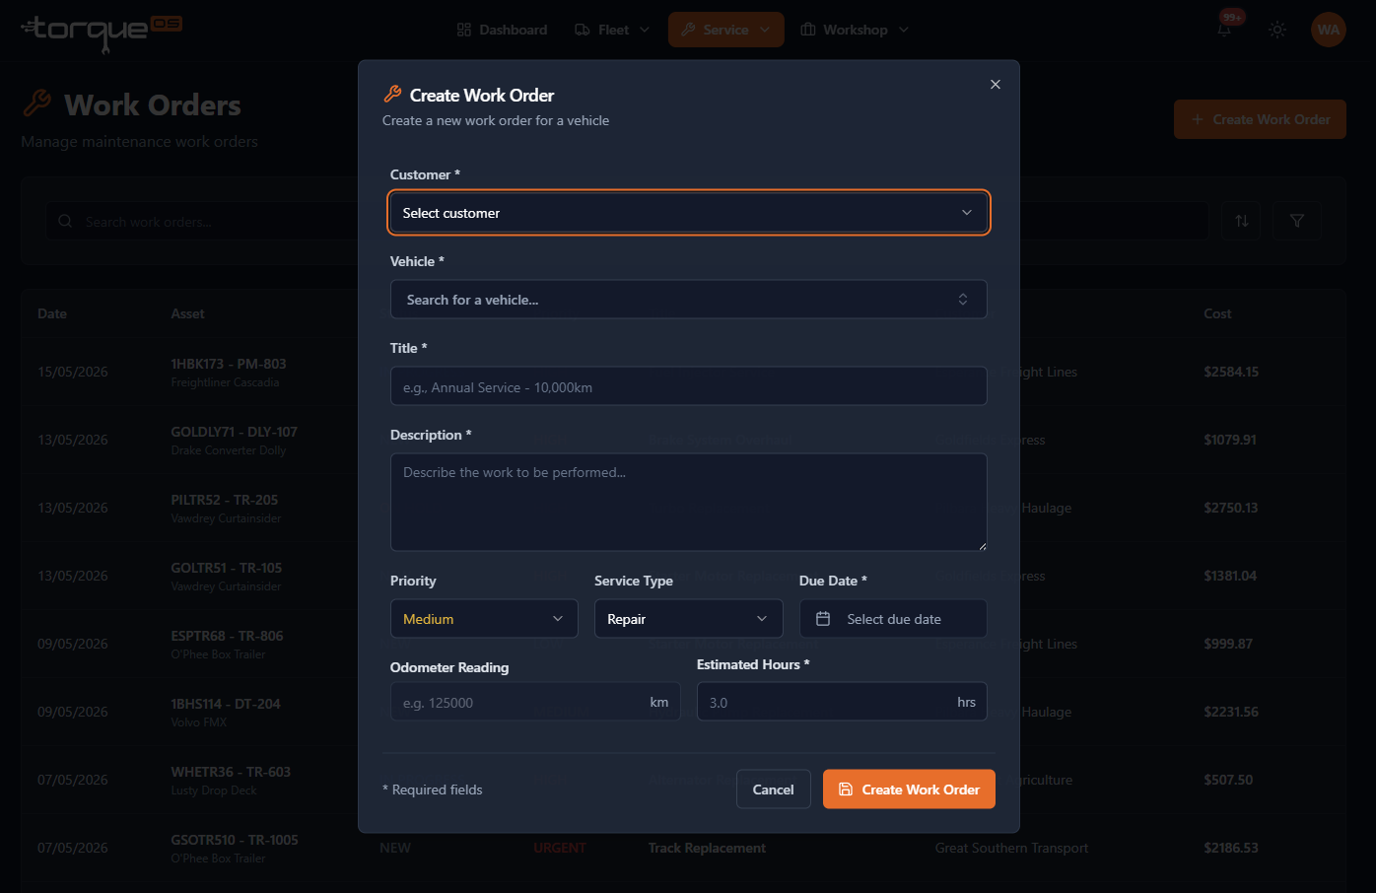Expand the Service navigation menu
1376x893 pixels.
click(x=726, y=30)
